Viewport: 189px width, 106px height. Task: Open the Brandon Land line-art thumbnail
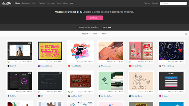[141, 81]
